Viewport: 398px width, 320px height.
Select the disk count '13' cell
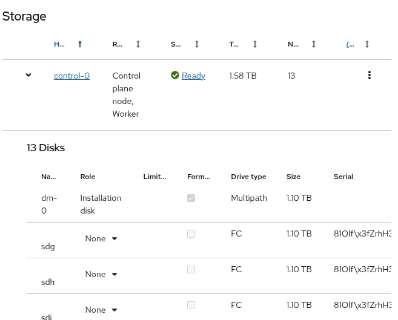291,76
